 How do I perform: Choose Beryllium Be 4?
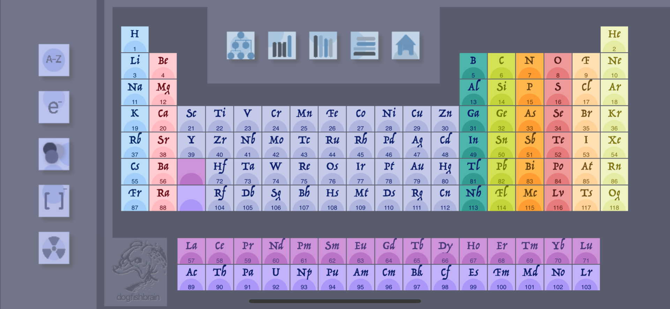[163, 66]
